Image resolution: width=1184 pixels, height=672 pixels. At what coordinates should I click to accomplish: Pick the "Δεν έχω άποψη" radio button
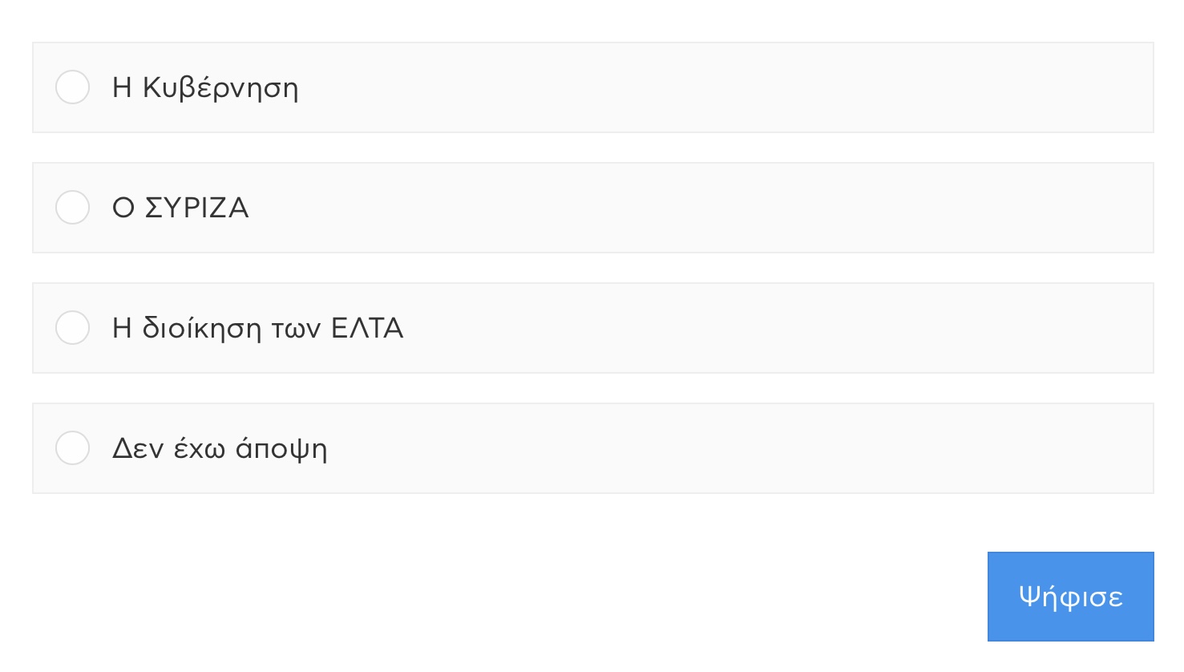click(72, 448)
